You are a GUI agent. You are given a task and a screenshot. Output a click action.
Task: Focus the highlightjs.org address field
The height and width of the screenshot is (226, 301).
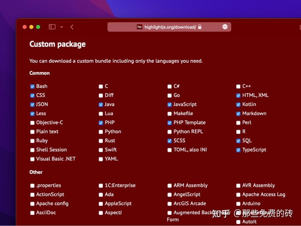[170, 27]
